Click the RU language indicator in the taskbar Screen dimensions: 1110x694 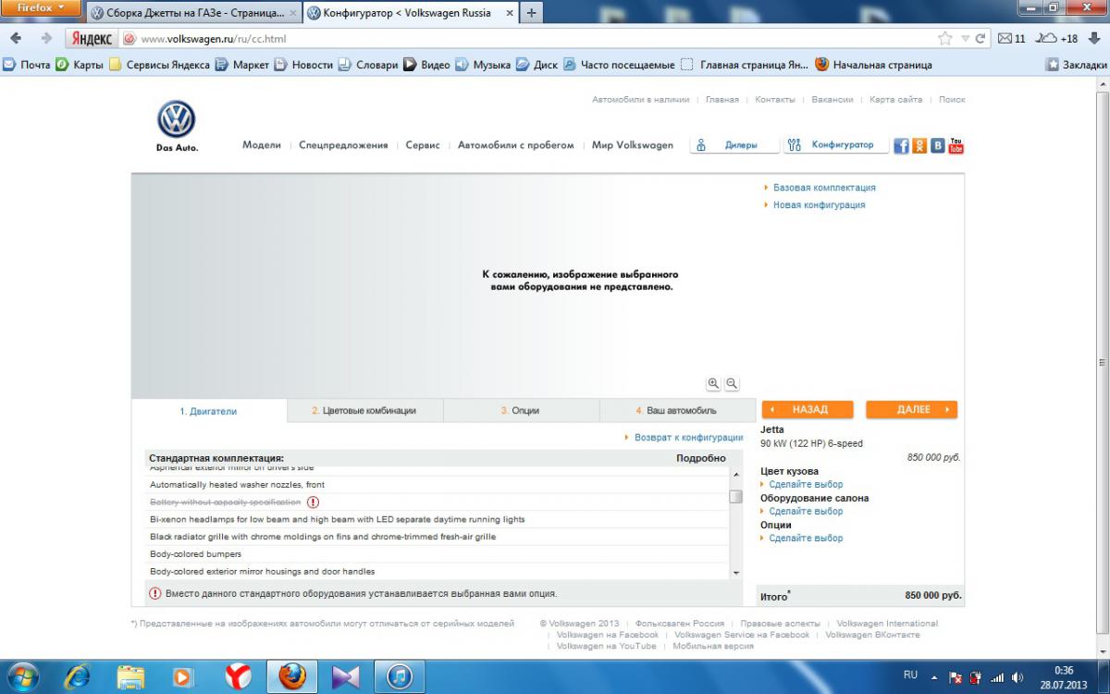tap(910, 675)
